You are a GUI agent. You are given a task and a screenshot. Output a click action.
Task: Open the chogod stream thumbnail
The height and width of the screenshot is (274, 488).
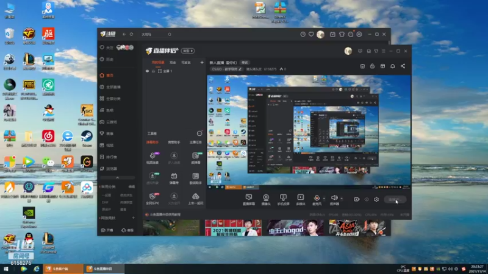(295, 228)
